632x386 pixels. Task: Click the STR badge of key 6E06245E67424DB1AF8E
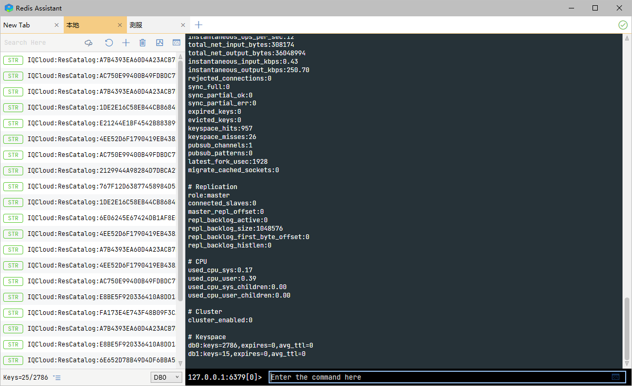[13, 218]
